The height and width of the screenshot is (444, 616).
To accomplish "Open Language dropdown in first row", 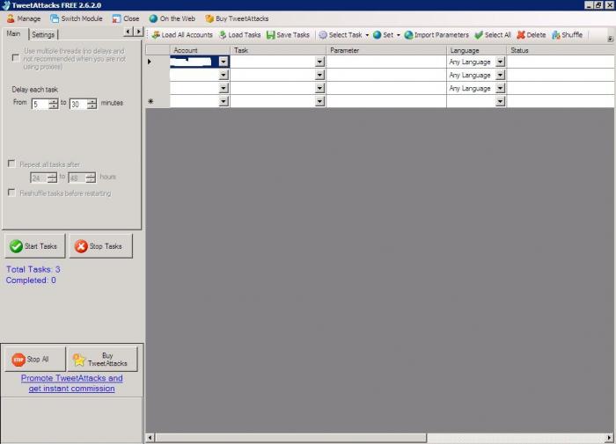I will (x=500, y=62).
